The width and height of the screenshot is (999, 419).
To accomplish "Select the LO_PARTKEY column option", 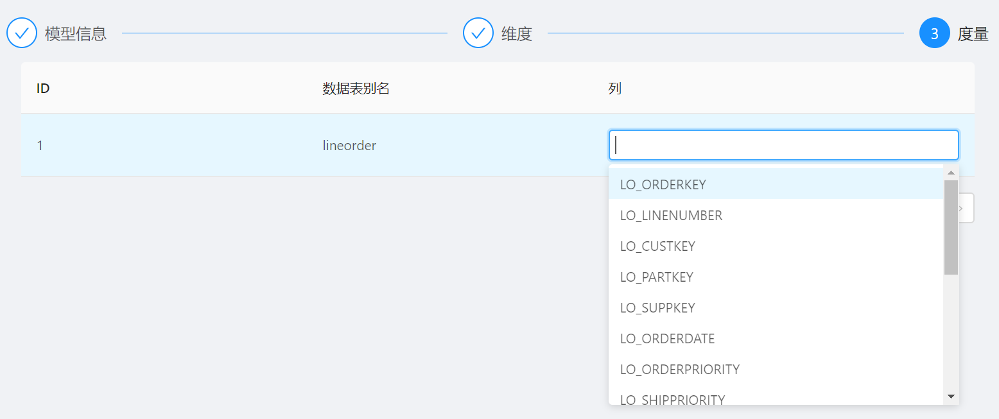I will point(656,277).
